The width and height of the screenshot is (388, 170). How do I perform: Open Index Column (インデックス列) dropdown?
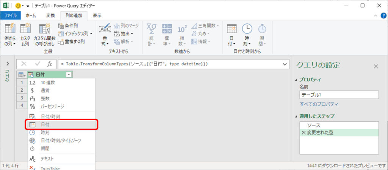pyautogui.click(x=75, y=34)
